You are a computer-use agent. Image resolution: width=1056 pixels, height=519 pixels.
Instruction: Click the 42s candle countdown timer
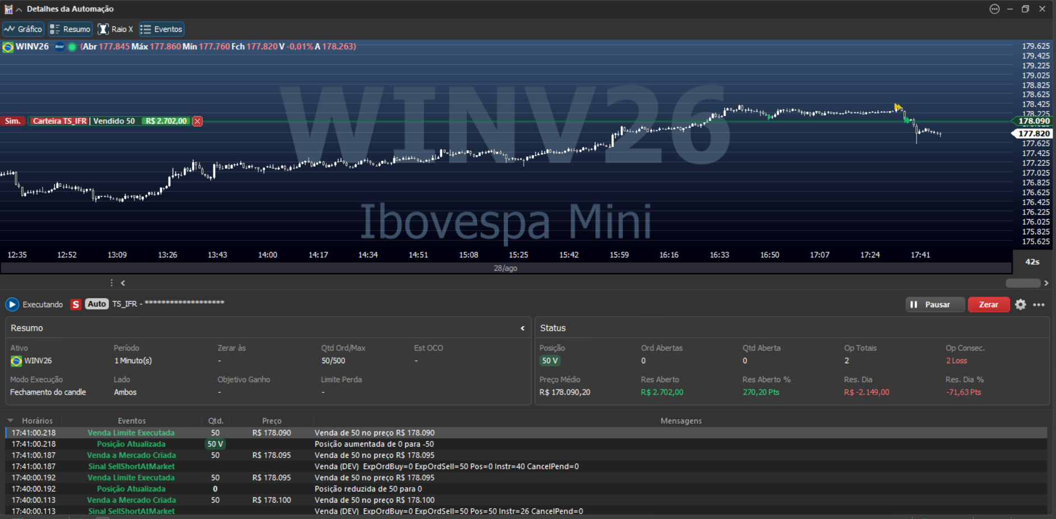[x=1032, y=262]
